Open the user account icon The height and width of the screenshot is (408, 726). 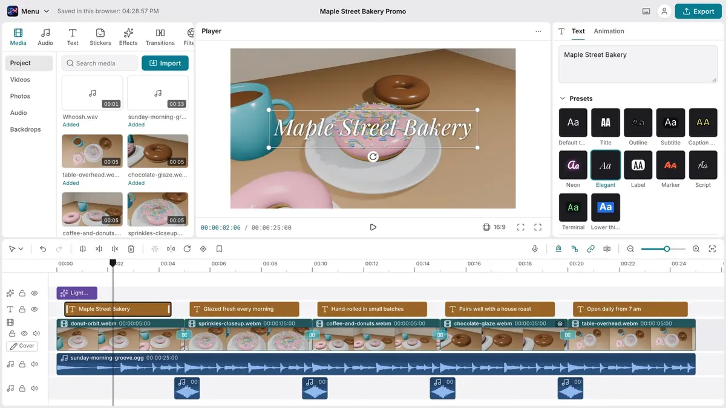[664, 11]
